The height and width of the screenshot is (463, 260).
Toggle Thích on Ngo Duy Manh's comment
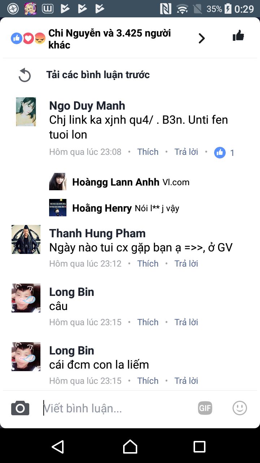point(148,152)
